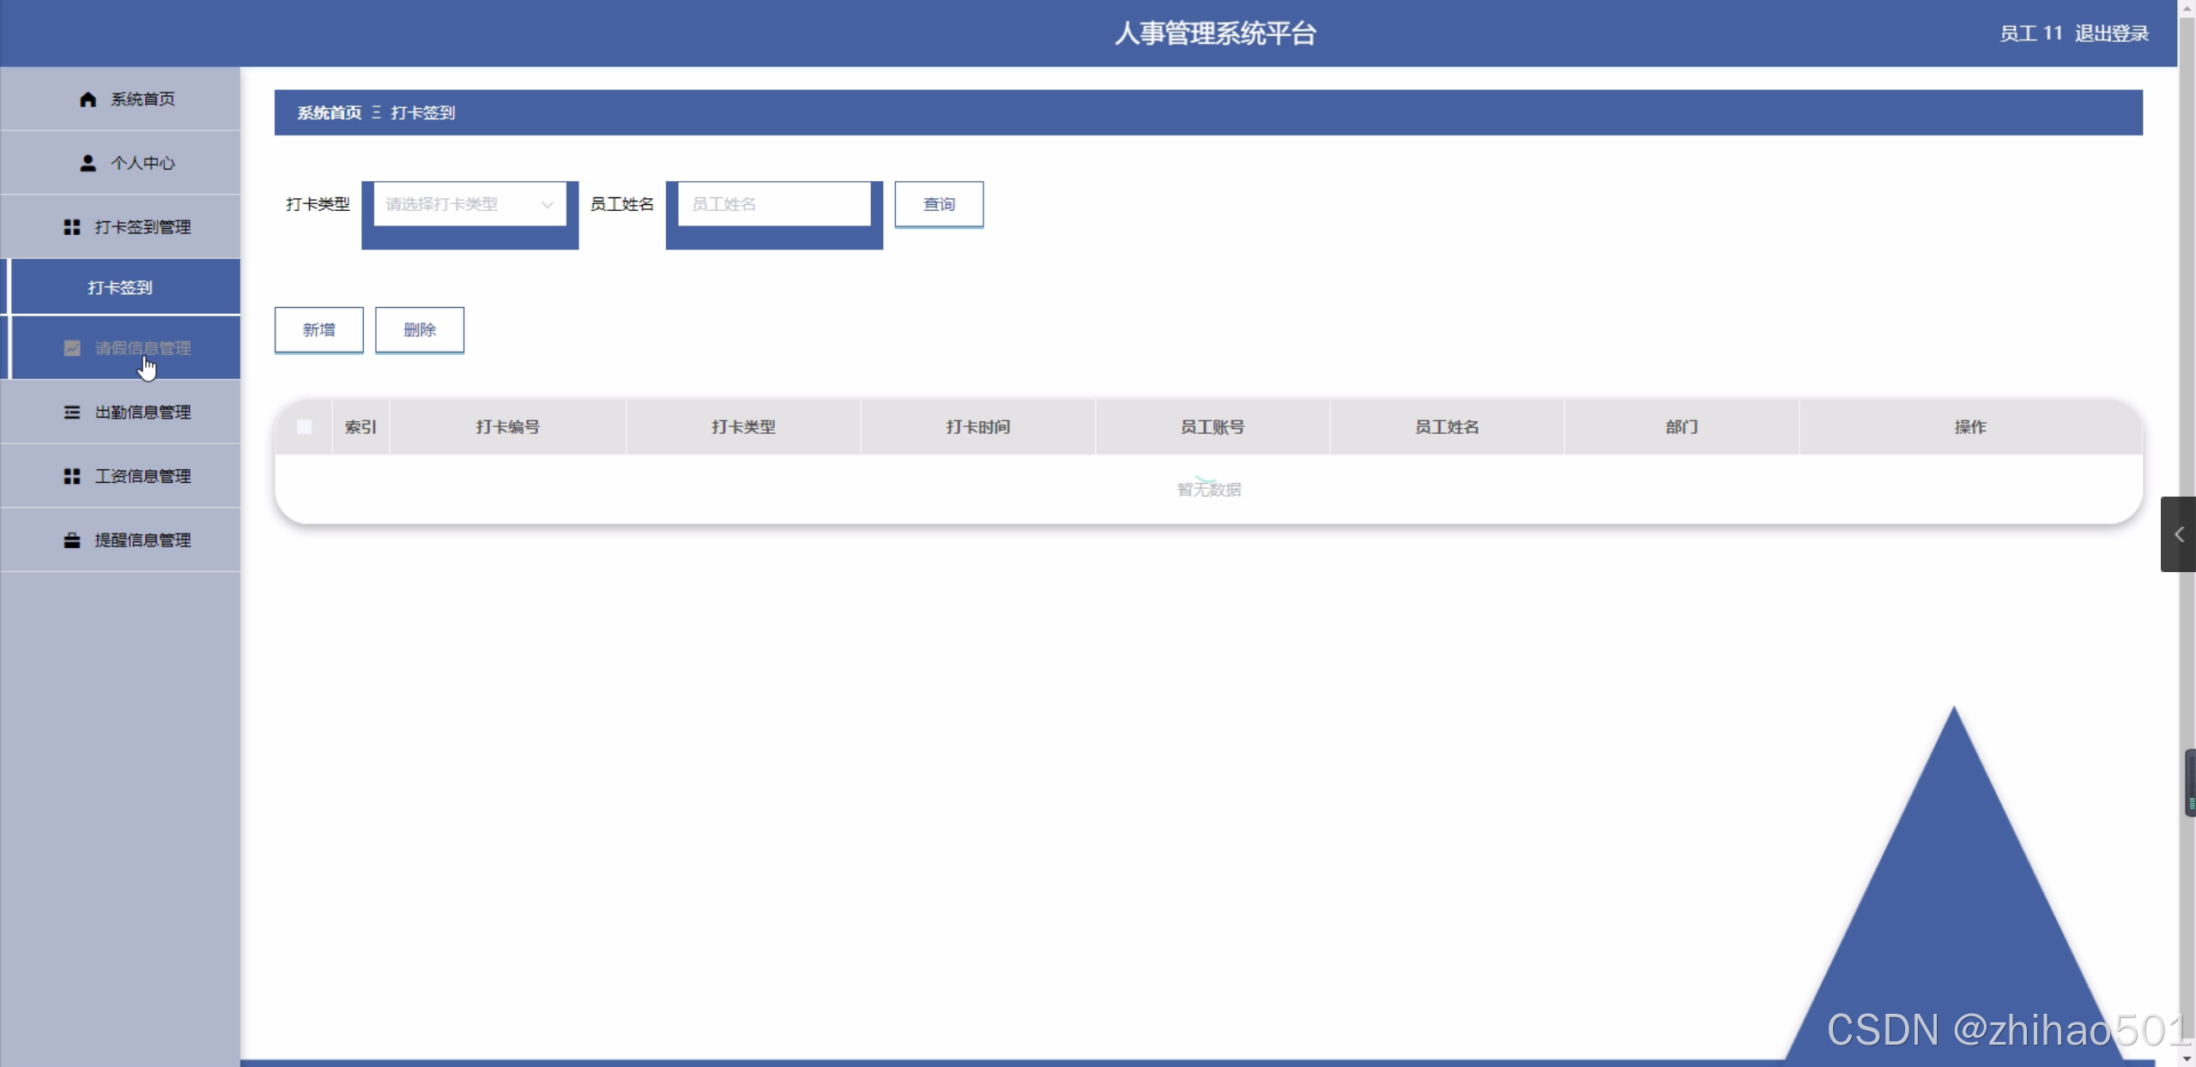Click the 新增 button
The height and width of the screenshot is (1067, 2196).
tap(318, 330)
